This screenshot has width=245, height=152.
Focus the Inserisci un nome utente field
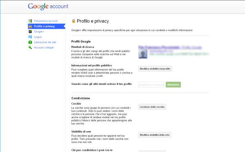point(151,85)
